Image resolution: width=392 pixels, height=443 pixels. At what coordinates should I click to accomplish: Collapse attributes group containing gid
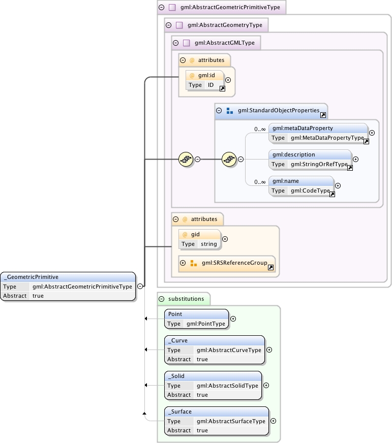pos(175,219)
